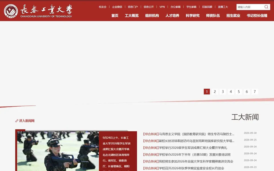Go to 首页 in main navigation
274x171 pixels.
(115, 15)
